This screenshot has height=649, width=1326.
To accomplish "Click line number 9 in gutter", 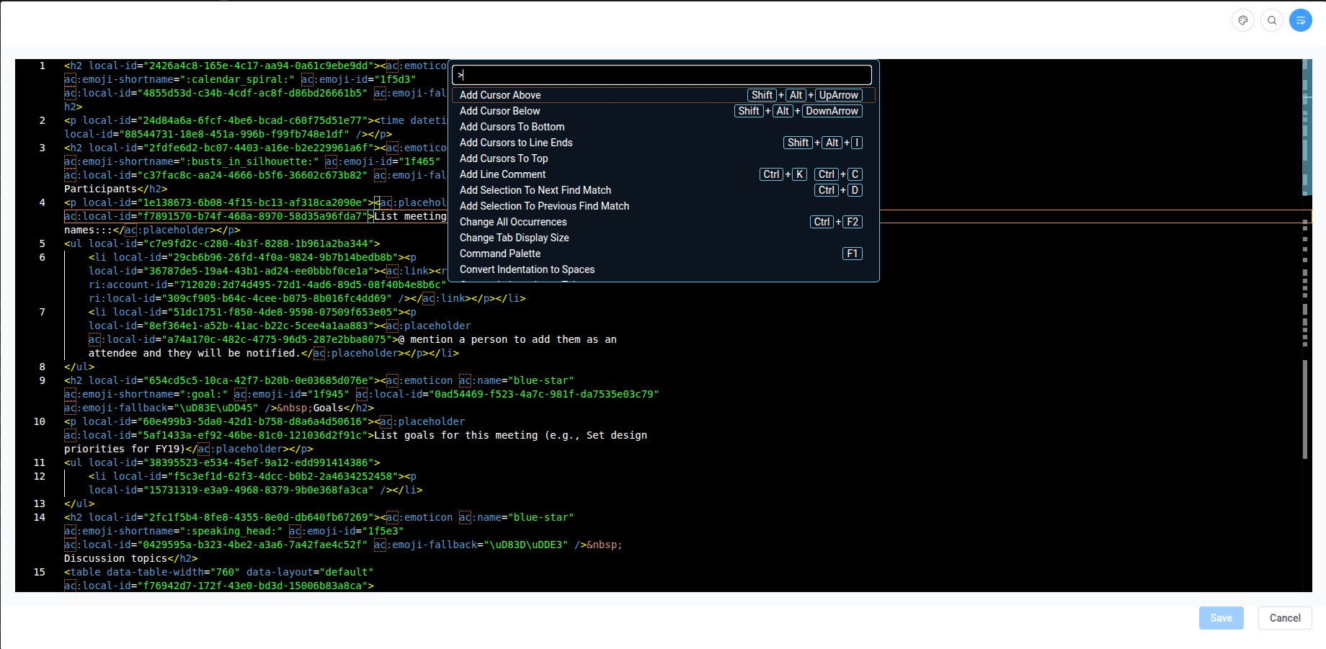I will [x=42, y=380].
